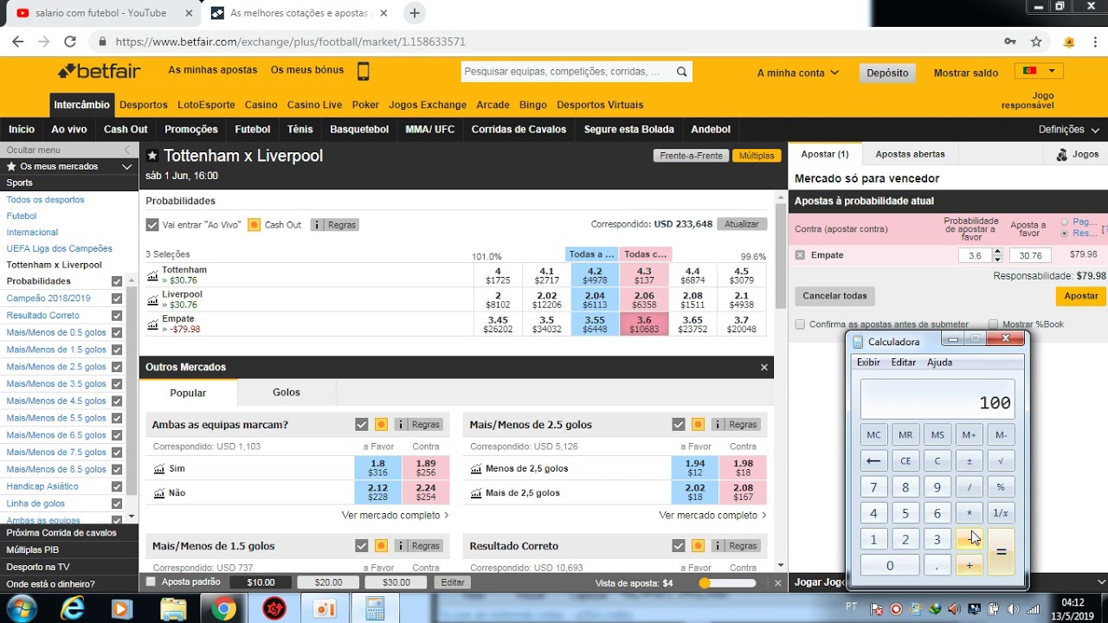This screenshot has width=1108, height=623.
Task: Remove the Empate bet with the X icon
Action: point(800,255)
